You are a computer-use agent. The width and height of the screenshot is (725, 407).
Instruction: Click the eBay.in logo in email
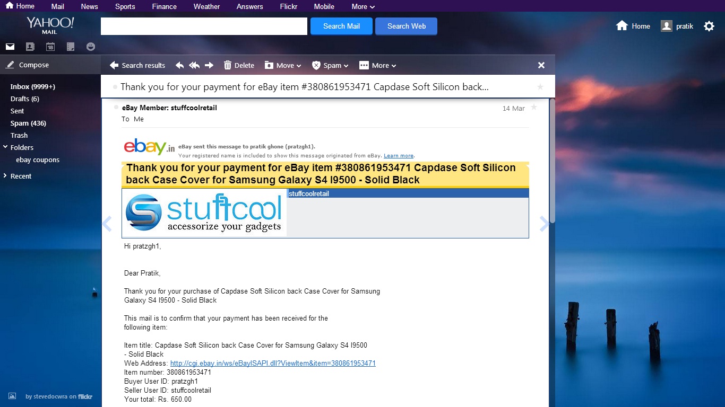pos(149,146)
